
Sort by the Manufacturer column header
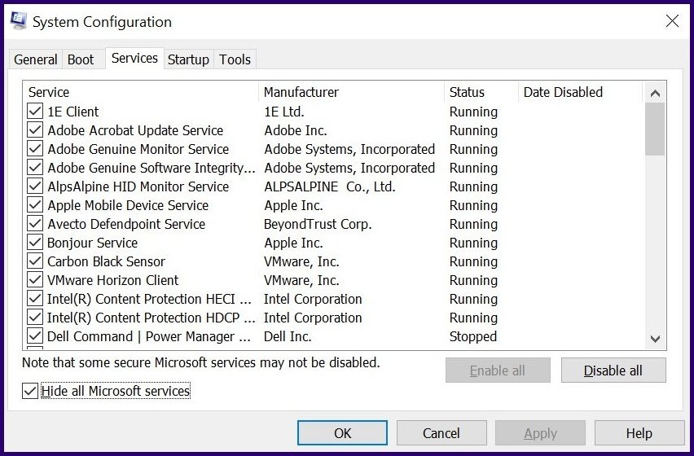point(351,92)
